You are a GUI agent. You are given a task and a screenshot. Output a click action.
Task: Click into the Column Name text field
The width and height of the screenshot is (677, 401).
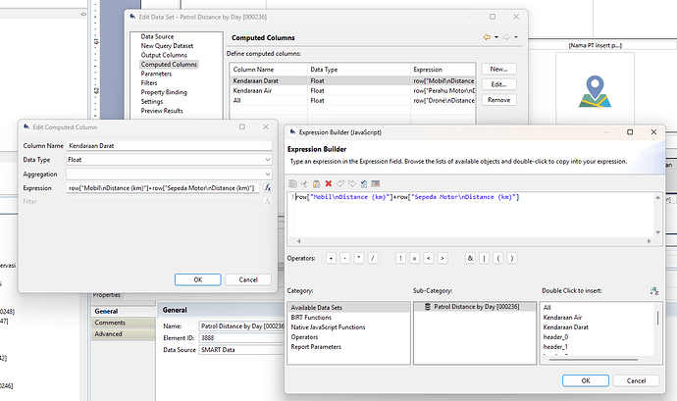pos(167,145)
